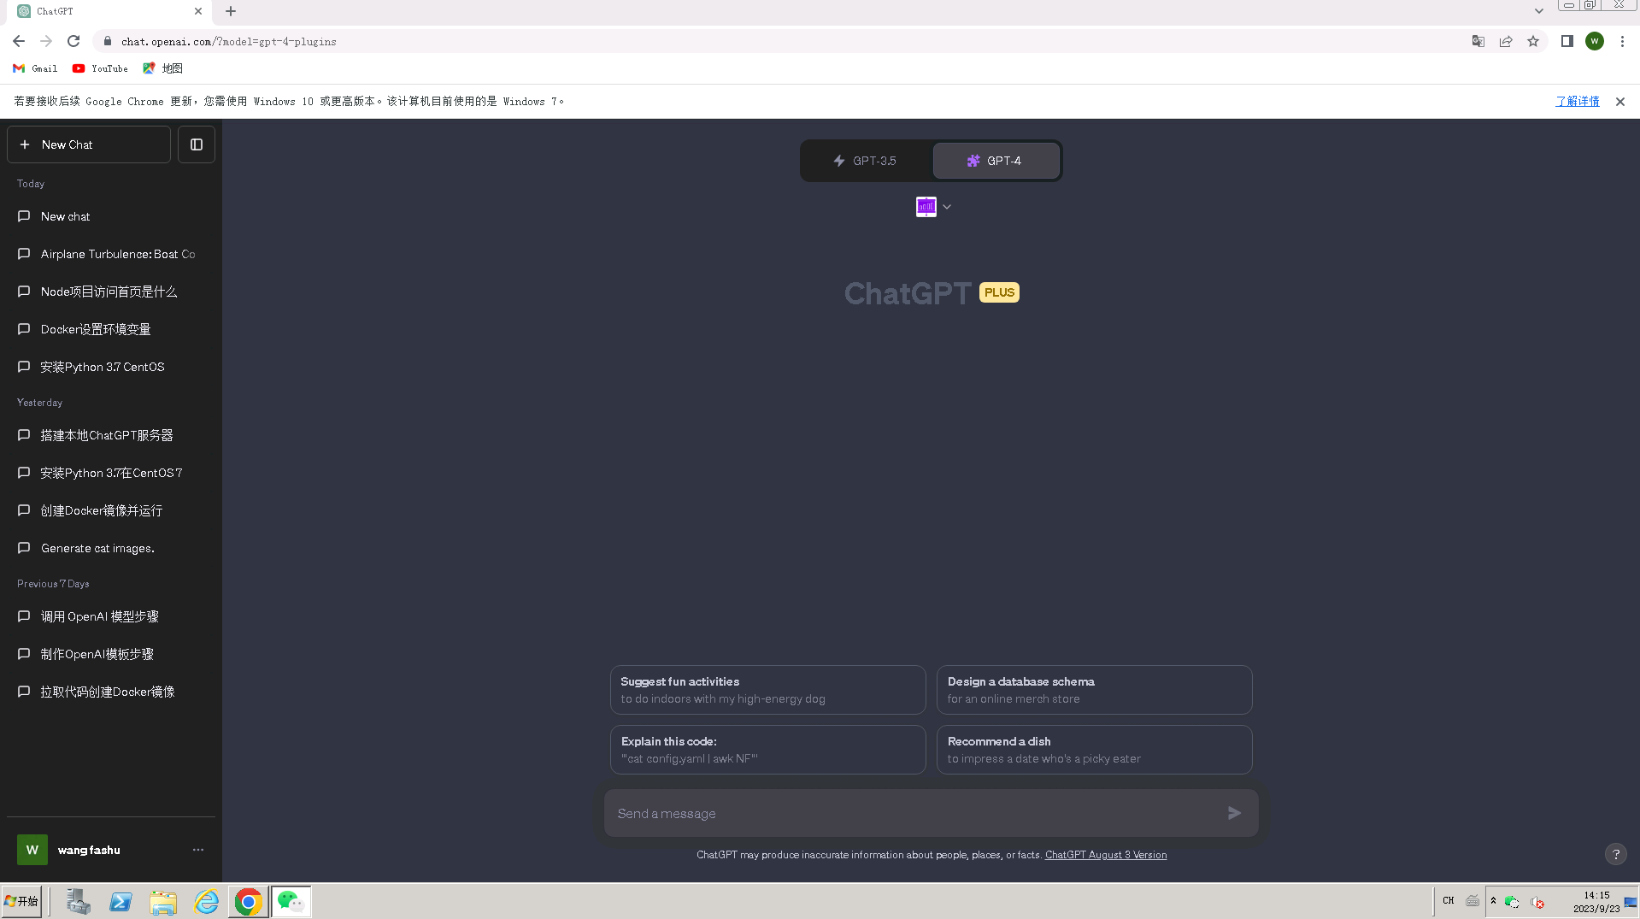Image resolution: width=1640 pixels, height=919 pixels.
Task: Close the ChatGPT browser tab
Action: point(198,11)
